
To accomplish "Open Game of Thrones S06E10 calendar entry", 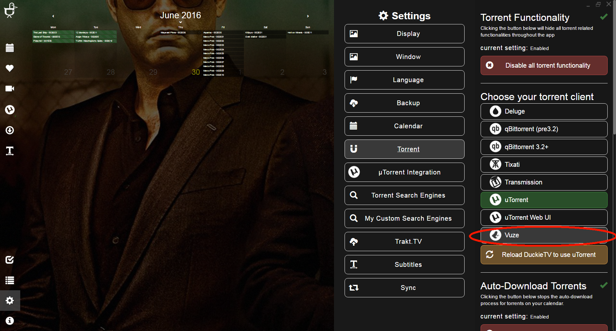I will coord(53,37).
